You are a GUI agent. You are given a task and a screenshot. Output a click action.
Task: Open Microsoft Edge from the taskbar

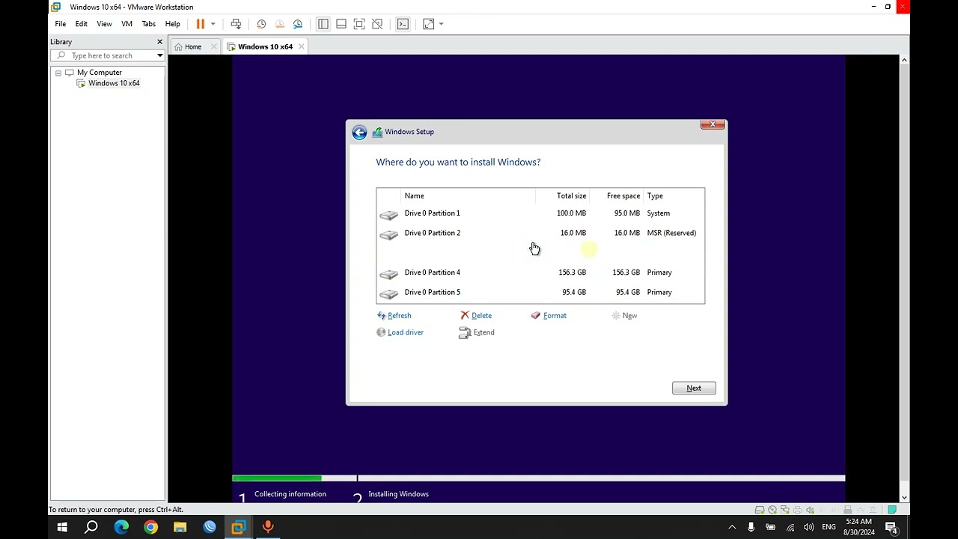click(x=121, y=527)
